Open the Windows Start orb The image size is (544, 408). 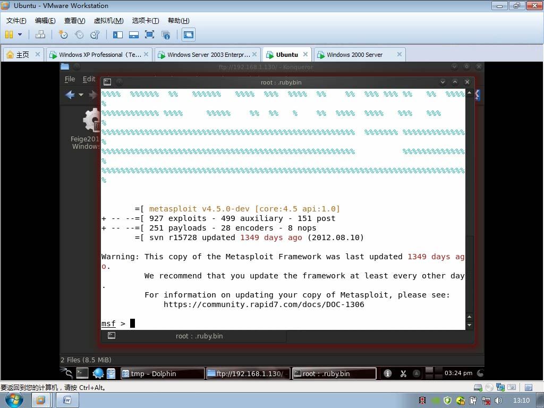click(x=14, y=401)
